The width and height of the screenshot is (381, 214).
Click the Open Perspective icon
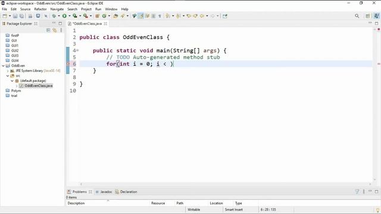tap(368, 16)
